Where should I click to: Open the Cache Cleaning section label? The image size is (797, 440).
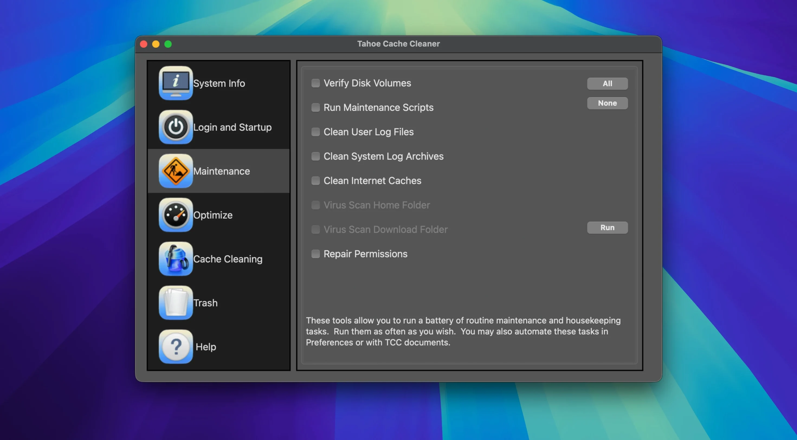pyautogui.click(x=228, y=259)
